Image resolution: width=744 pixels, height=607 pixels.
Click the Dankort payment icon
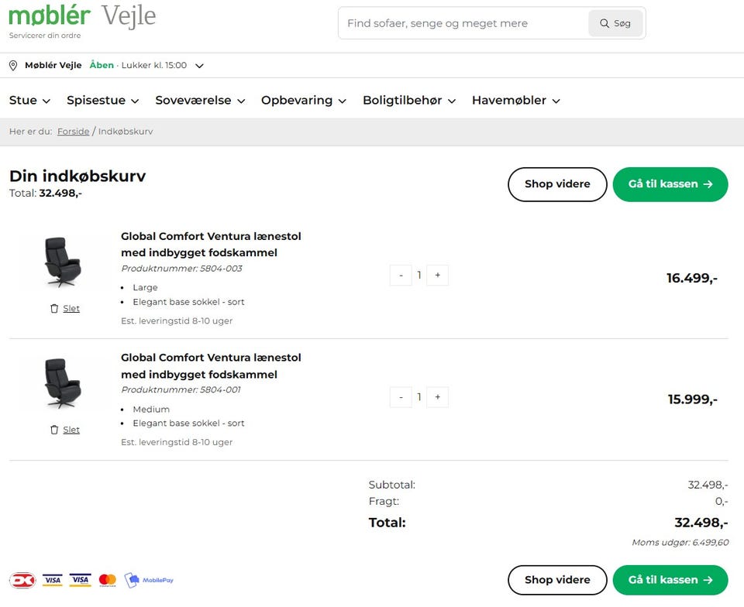(x=22, y=580)
